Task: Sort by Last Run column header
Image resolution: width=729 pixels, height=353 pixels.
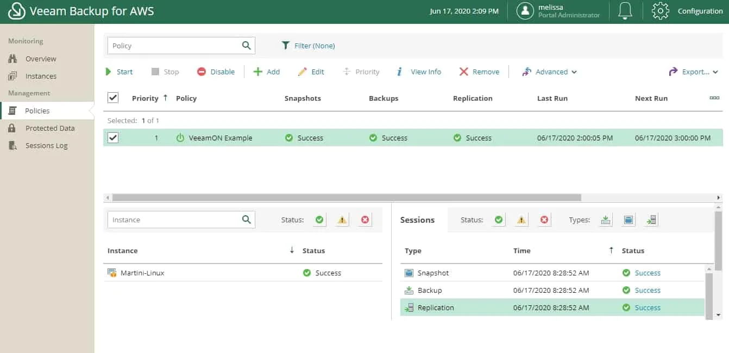Action: 552,98
